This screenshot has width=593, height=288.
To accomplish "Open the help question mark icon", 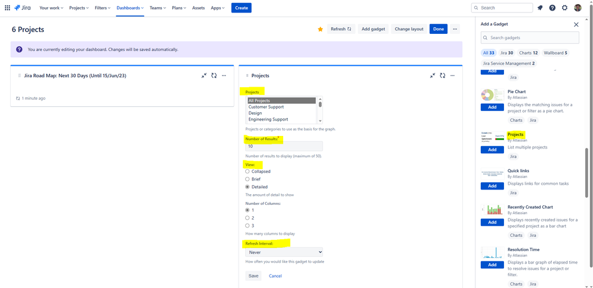I will 552,8.
